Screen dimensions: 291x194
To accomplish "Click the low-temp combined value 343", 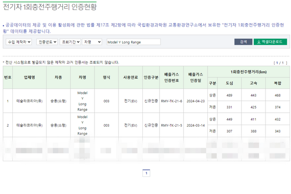I will click(278, 131).
